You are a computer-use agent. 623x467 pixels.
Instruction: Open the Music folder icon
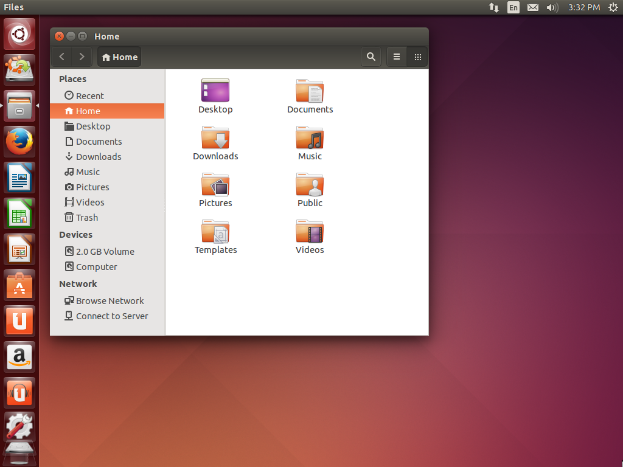310,137
